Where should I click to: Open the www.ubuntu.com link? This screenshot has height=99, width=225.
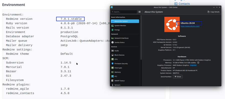tap(190, 26)
